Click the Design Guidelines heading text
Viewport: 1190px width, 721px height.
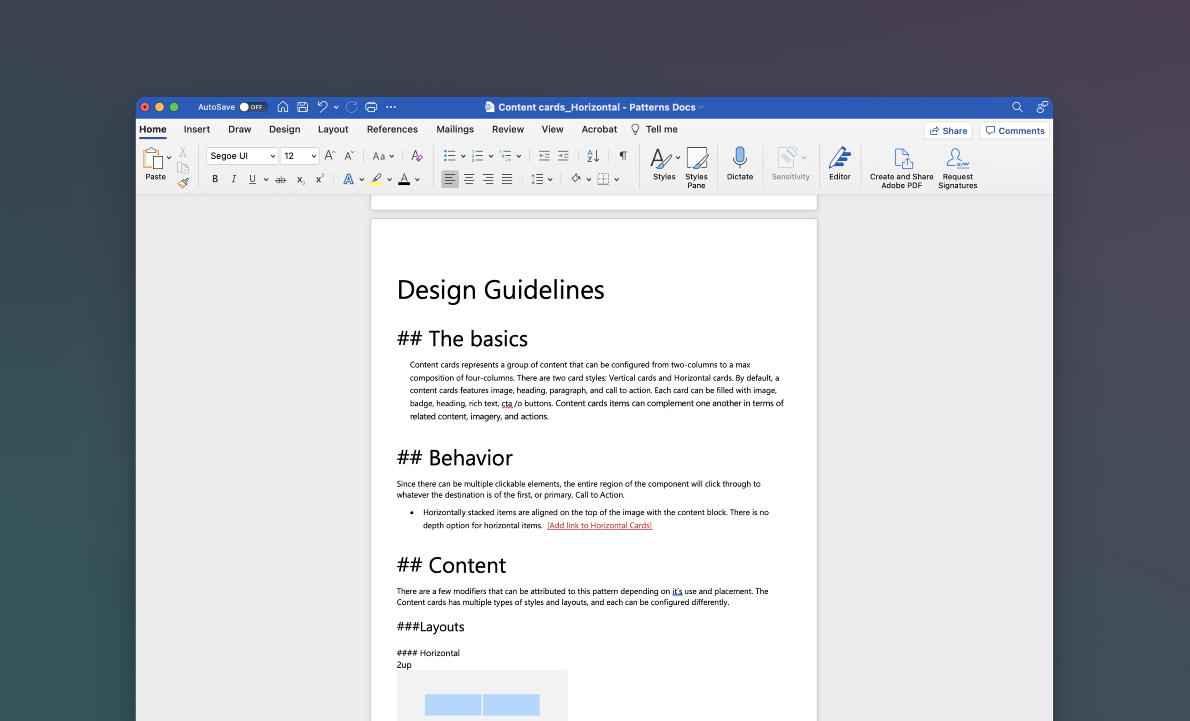500,290
